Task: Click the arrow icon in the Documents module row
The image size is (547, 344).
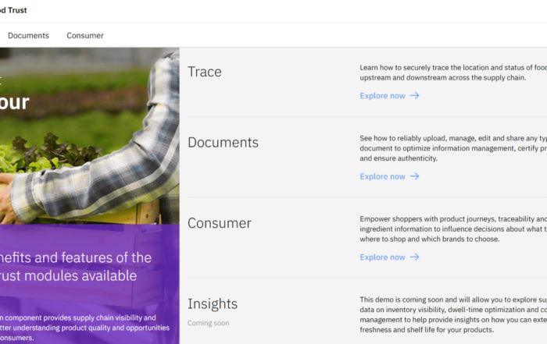Action: tap(414, 176)
